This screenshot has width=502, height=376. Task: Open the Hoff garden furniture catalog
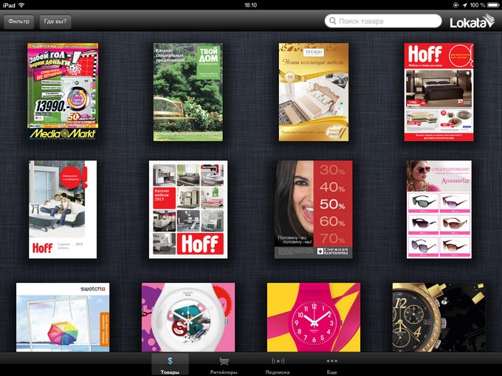63,209
